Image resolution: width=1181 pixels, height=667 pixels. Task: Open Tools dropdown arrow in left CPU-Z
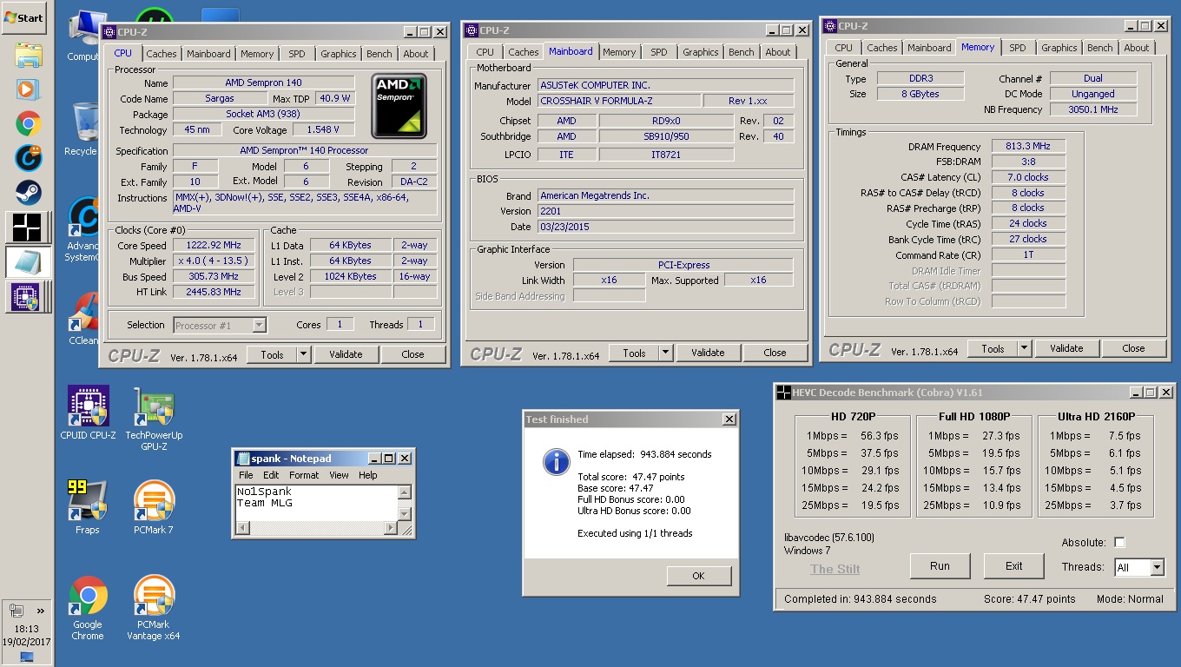click(303, 354)
